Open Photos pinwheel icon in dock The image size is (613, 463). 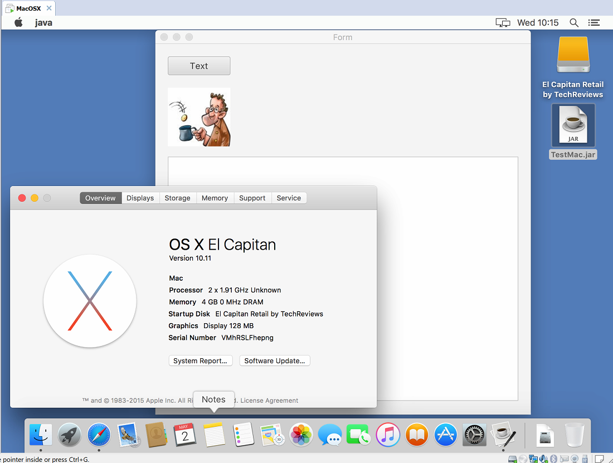301,435
